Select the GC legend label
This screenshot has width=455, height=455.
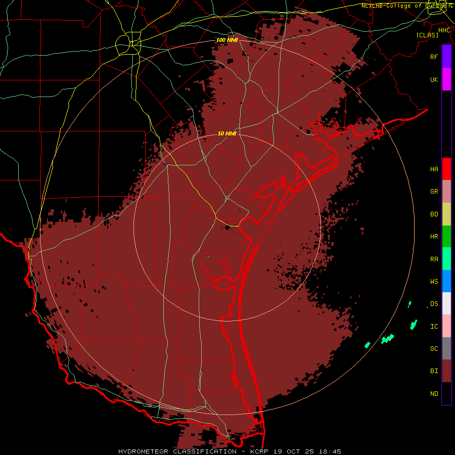pyautogui.click(x=434, y=348)
